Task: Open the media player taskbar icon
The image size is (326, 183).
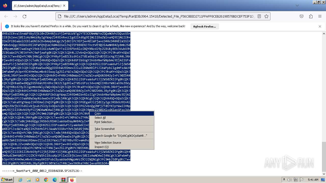Action: click(37, 180)
